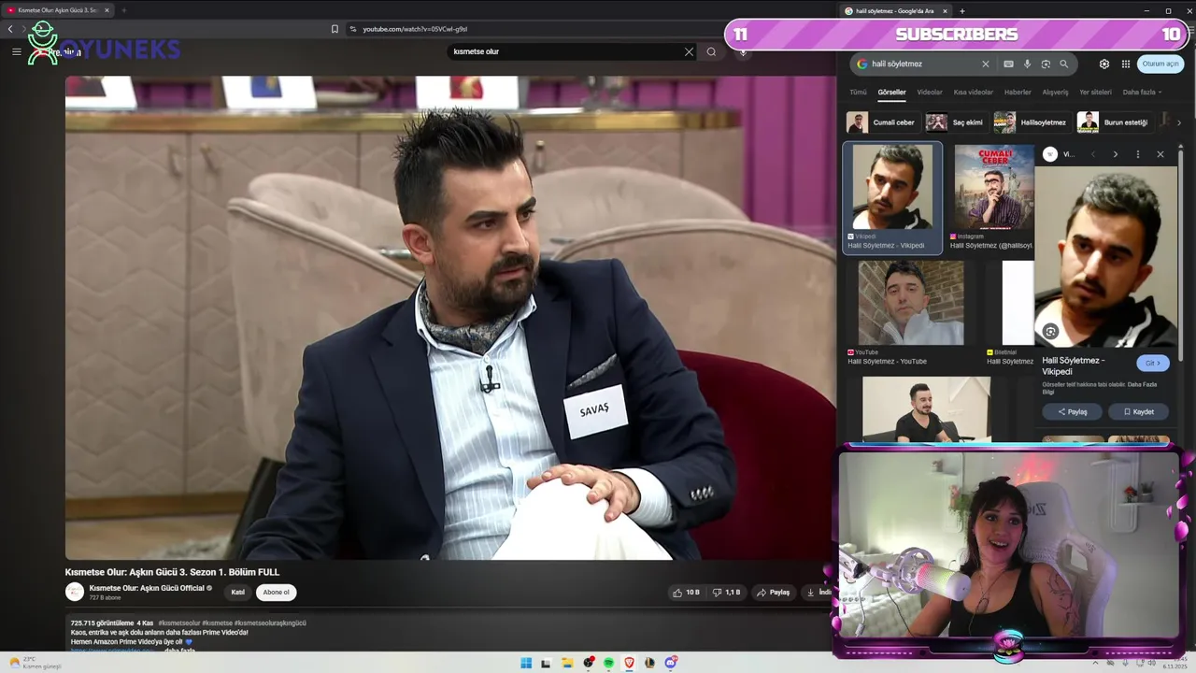Save image with Kaydet button
Viewport: 1196px width, 673px height.
click(x=1138, y=412)
